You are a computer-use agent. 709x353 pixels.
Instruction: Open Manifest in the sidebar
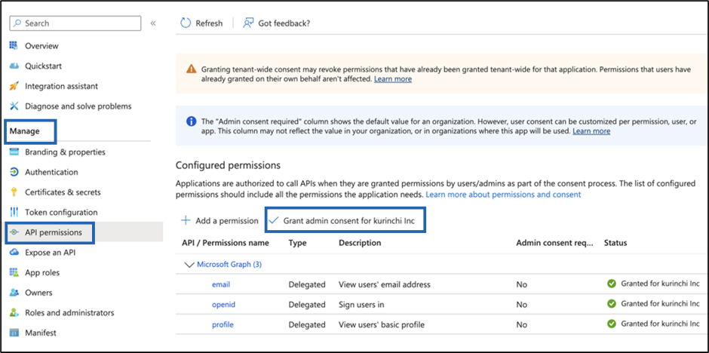click(x=41, y=333)
